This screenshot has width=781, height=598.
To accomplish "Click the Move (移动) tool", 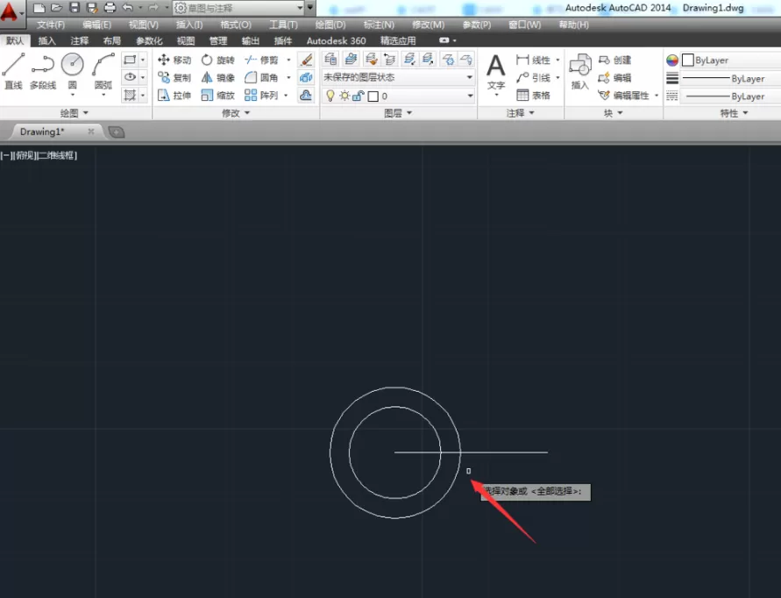I will pos(174,60).
